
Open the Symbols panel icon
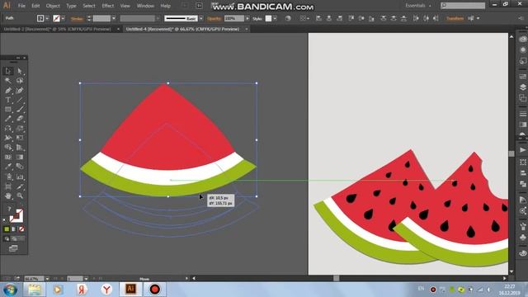coord(522,238)
